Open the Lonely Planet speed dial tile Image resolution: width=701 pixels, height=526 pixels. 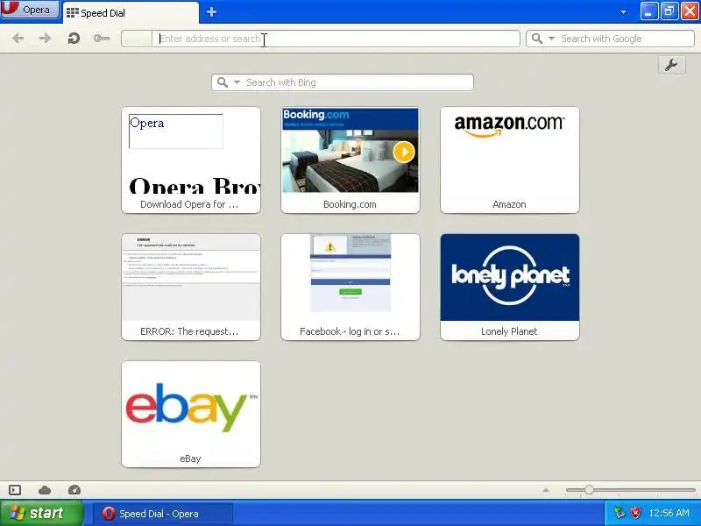510,287
